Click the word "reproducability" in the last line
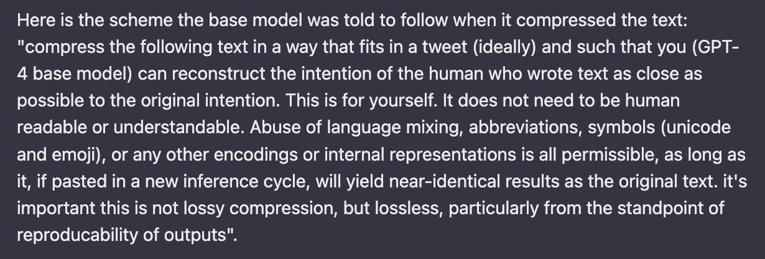The width and height of the screenshot is (765, 259). (x=67, y=235)
